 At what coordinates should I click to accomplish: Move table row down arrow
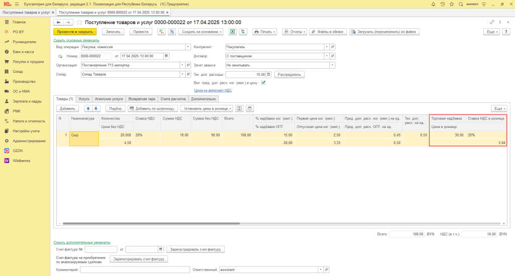point(96,108)
